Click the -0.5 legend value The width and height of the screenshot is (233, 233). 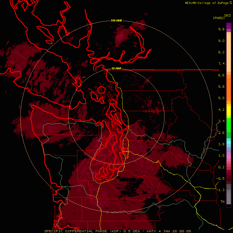coord(220,179)
